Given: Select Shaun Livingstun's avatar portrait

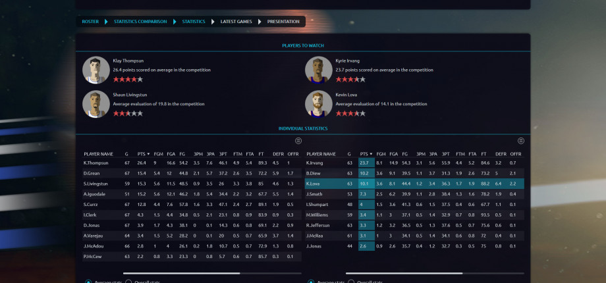Looking at the screenshot, I should pyautogui.click(x=96, y=104).
